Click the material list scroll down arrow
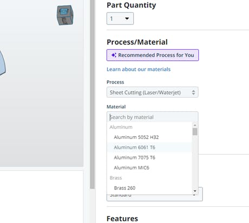Image resolution: width=249 pixels, height=223 pixels. pos(195,191)
